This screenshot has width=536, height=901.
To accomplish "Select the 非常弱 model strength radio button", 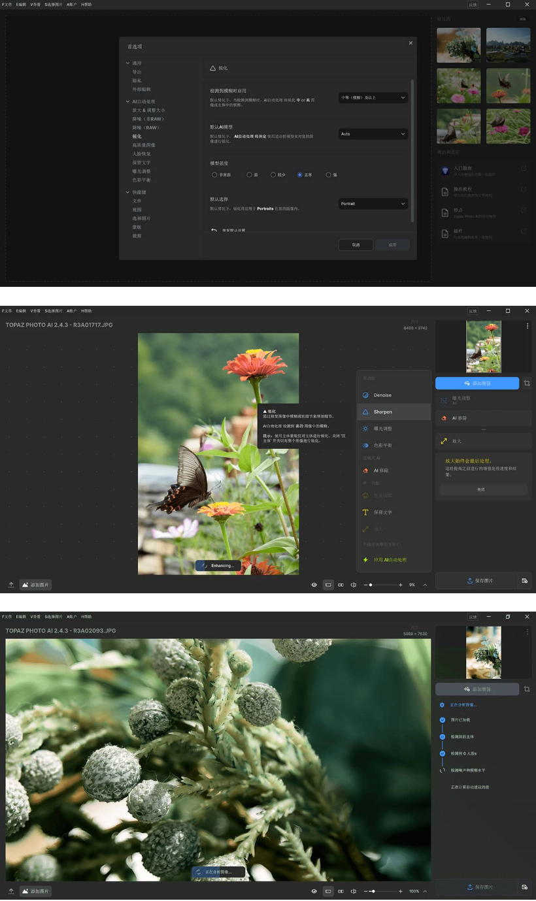I will (x=214, y=175).
